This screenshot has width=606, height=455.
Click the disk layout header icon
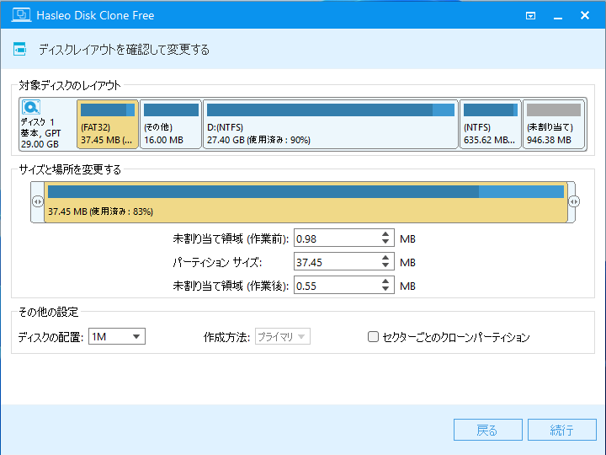[19, 49]
